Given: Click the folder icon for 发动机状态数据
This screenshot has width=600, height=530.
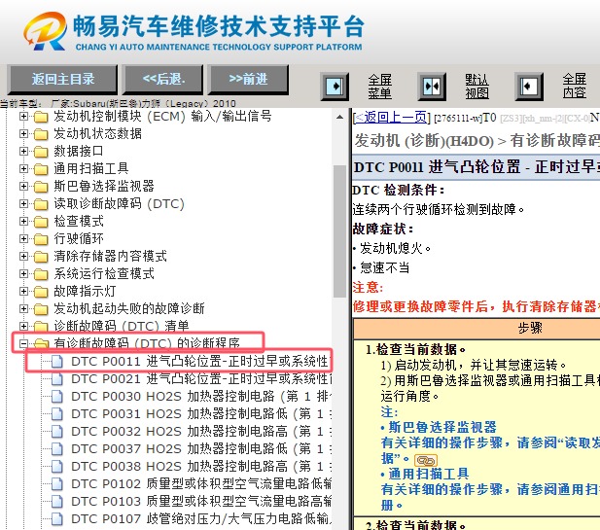Looking at the screenshot, I should coord(41,134).
